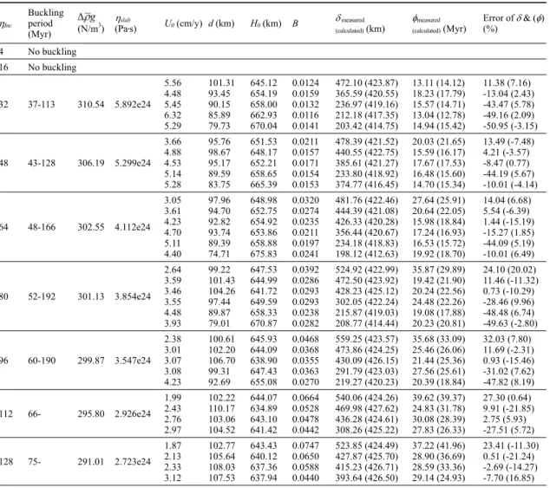Click δ cell '559.25 (423.57)'

367,340
